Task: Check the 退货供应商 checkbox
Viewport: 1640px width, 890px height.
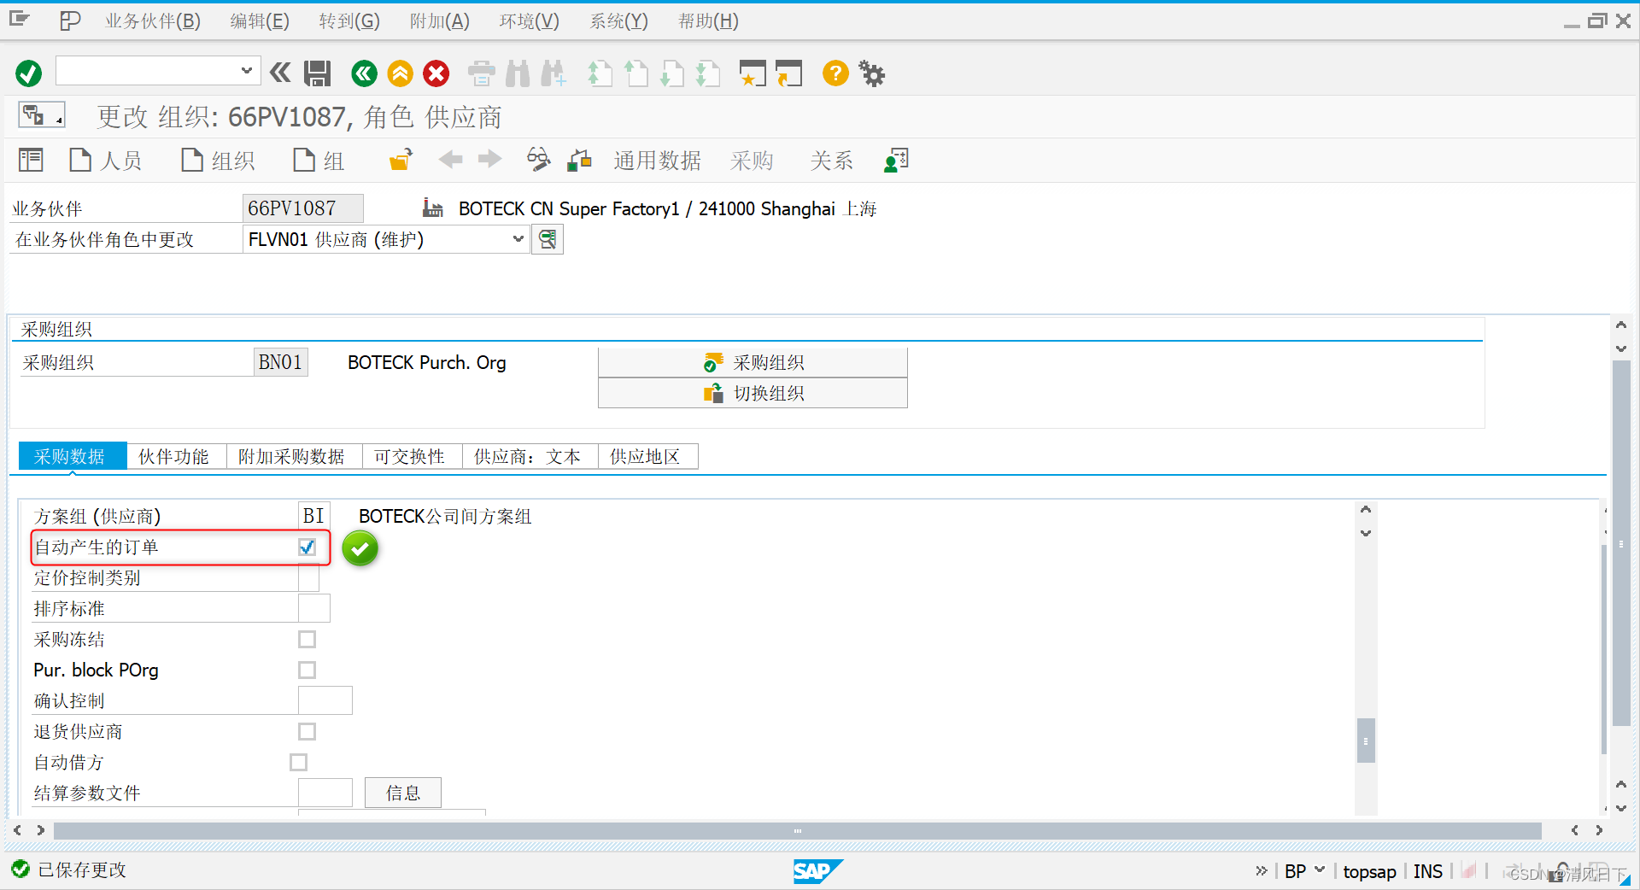Action: 307,731
